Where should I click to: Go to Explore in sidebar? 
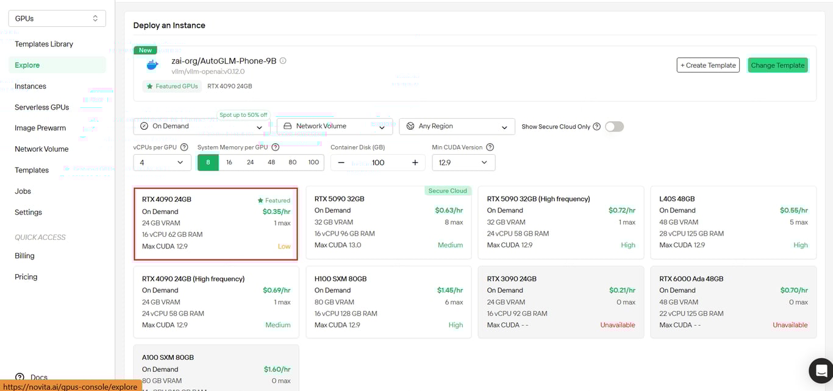(57, 65)
